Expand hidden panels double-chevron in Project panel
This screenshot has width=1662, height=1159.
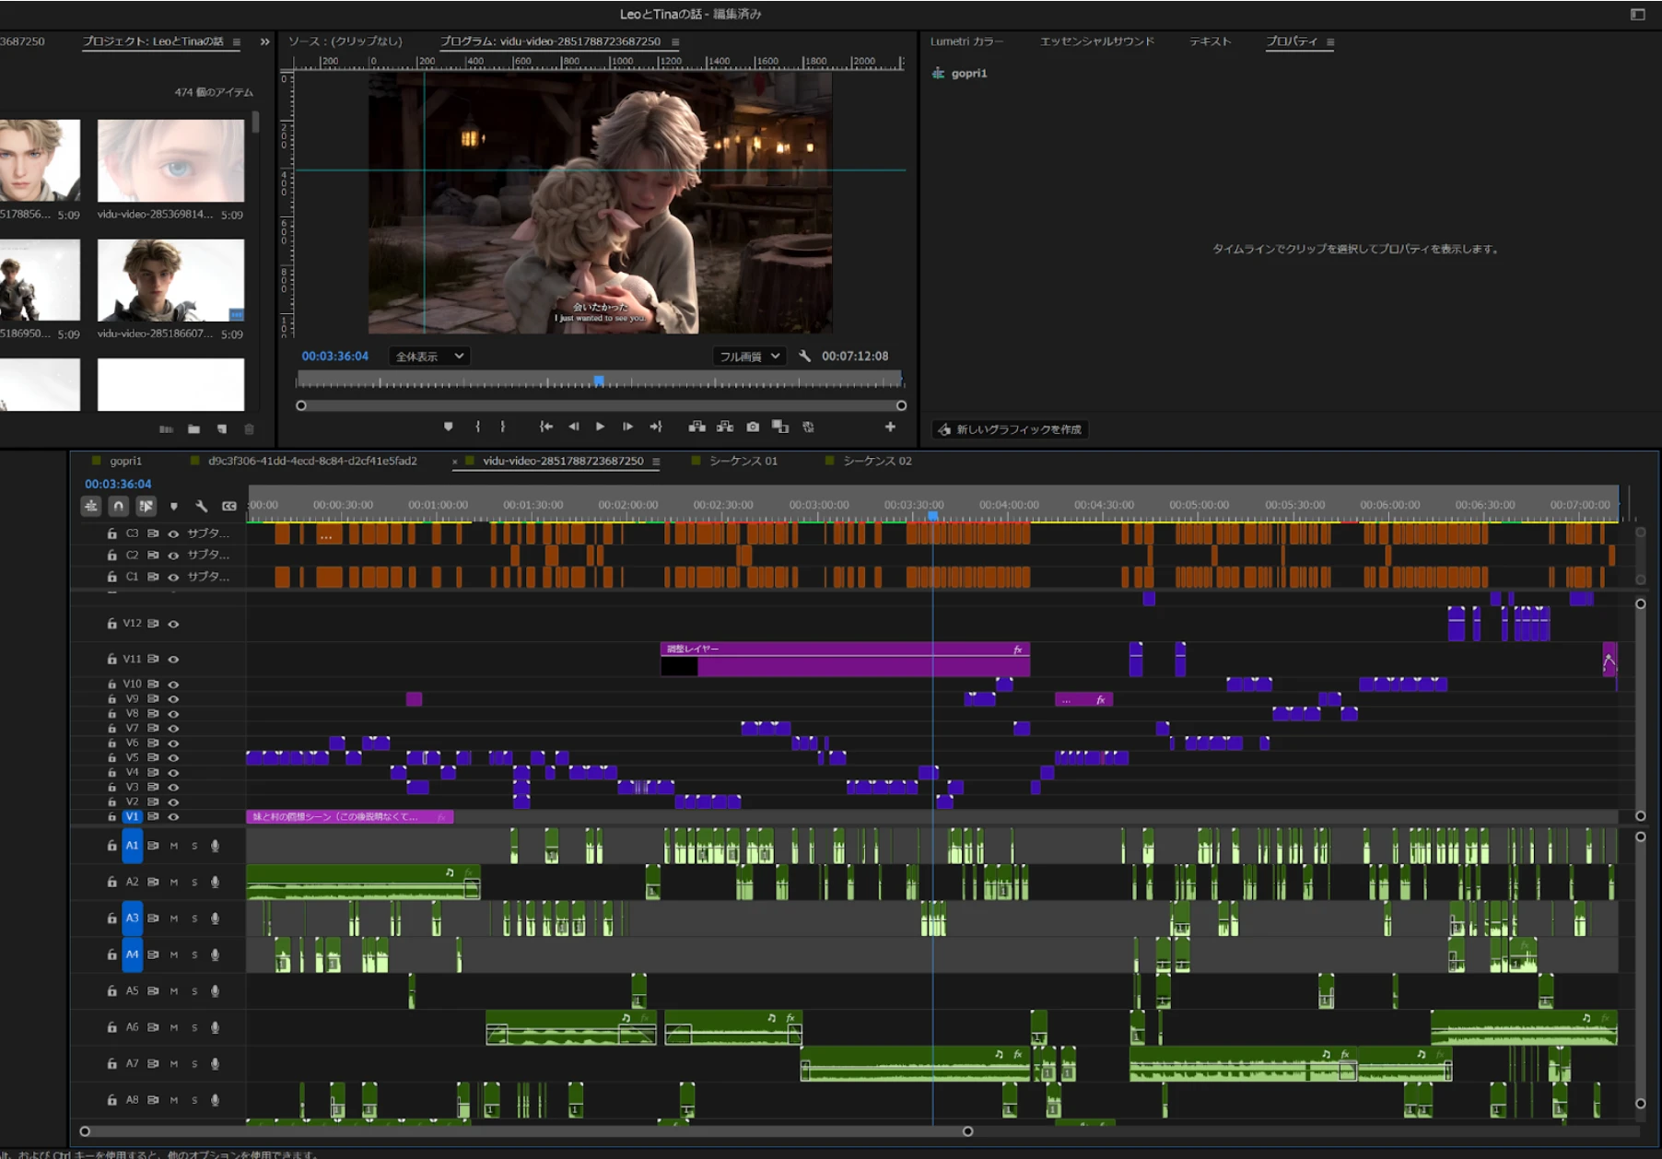coord(265,41)
